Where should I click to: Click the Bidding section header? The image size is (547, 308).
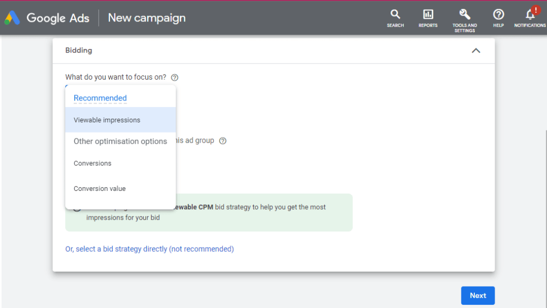pos(79,51)
